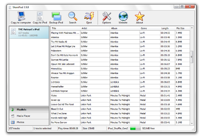Switch to Photos panel
The image size is (201, 138).
coord(29,122)
